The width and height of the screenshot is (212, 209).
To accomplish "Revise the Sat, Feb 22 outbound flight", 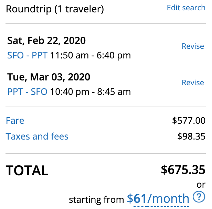I will [193, 46].
